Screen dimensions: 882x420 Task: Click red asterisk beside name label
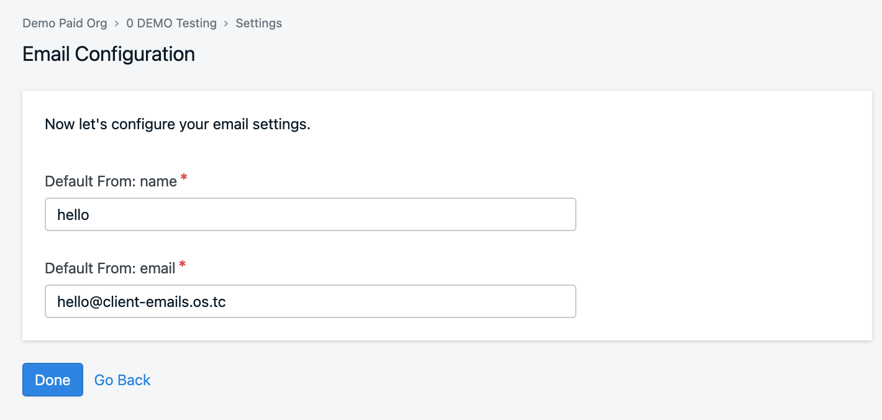pos(184,180)
